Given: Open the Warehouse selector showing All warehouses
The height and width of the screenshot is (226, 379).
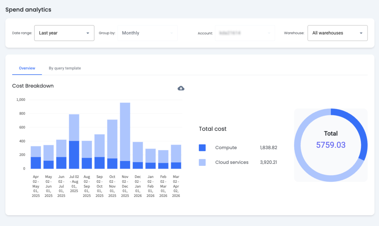Looking at the screenshot, I should pos(337,33).
